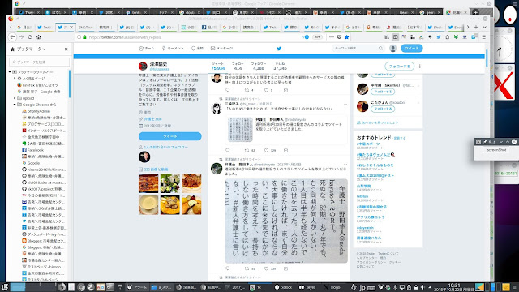The width and height of the screenshot is (519, 292).
Task: Click the jp keyboard layout indicator
Action: (362, 287)
